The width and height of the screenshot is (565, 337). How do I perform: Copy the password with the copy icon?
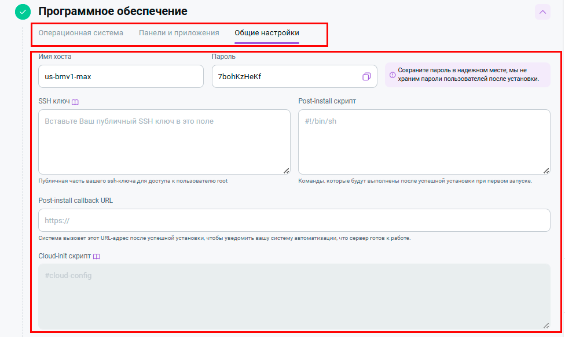coord(366,76)
